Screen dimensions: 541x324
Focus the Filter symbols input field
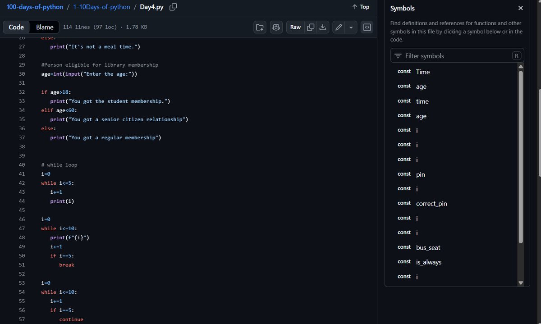point(457,56)
